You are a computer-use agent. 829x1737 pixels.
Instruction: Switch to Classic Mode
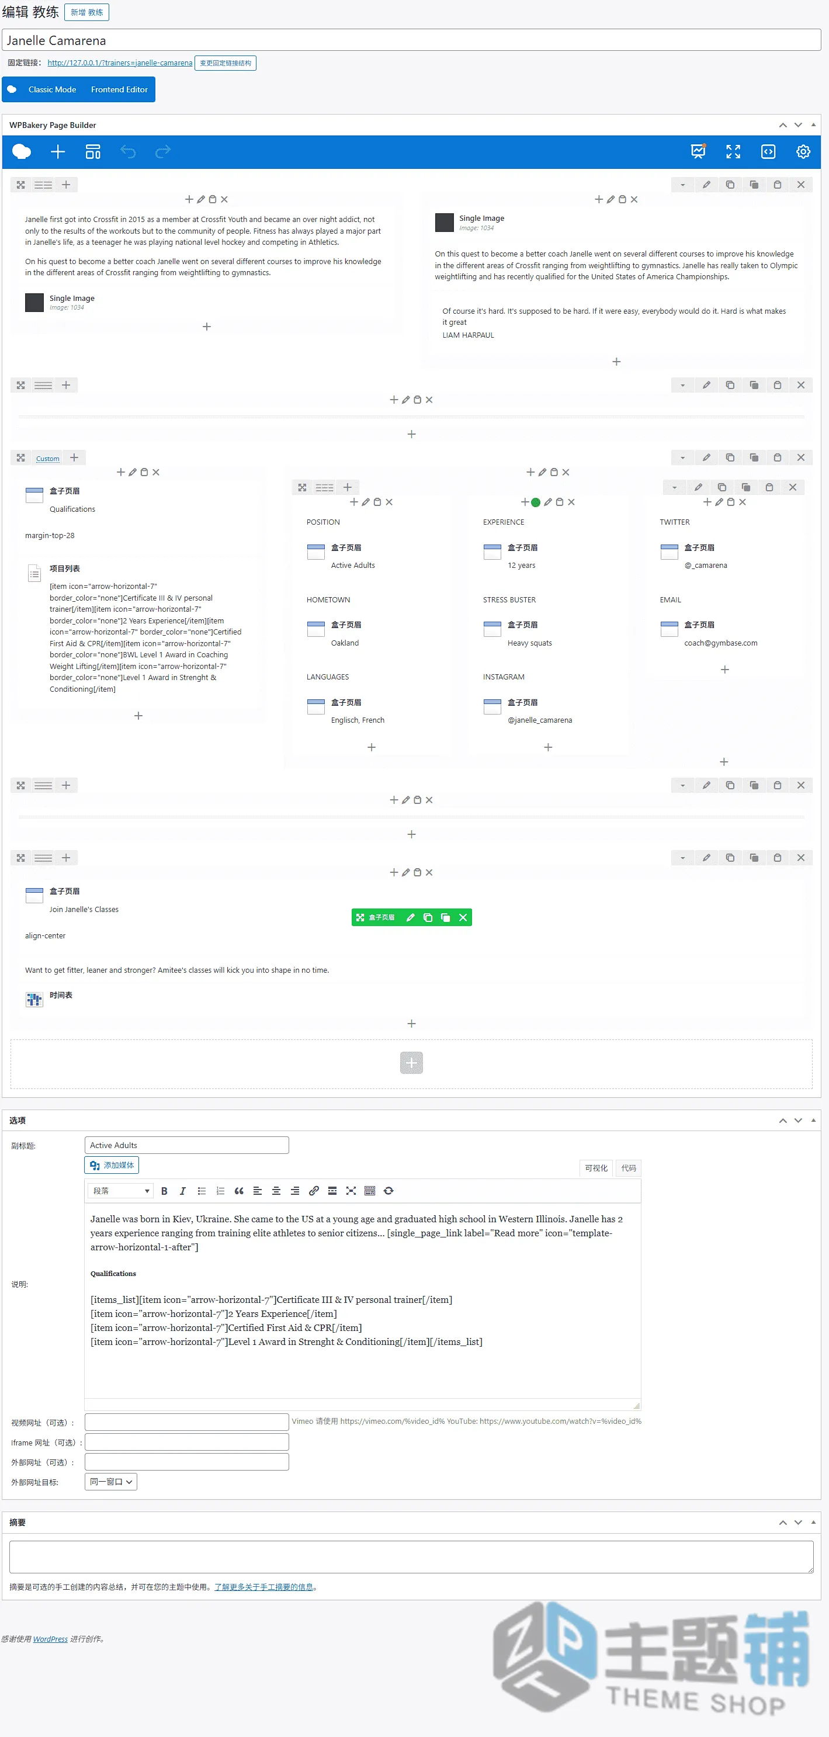coord(52,89)
